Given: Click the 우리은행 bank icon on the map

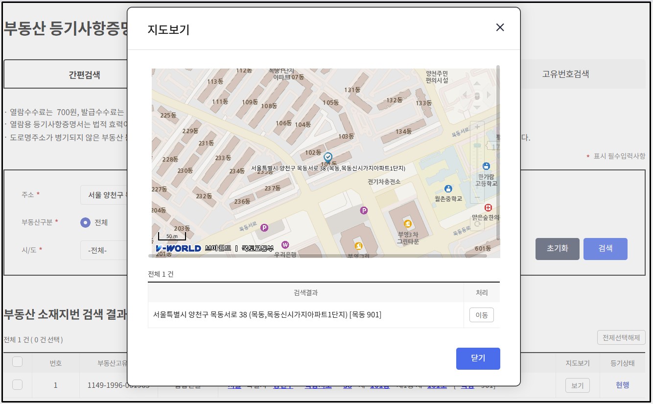Looking at the screenshot, I should pyautogui.click(x=285, y=245).
